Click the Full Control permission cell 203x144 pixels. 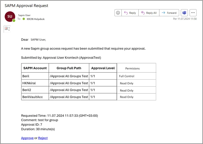pos(136,76)
